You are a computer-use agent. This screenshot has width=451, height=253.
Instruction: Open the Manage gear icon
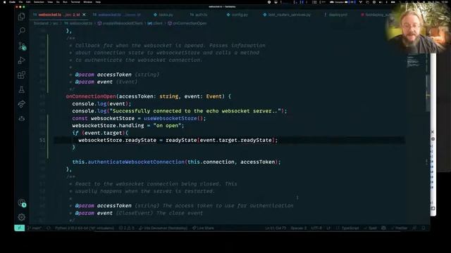pos(22,217)
